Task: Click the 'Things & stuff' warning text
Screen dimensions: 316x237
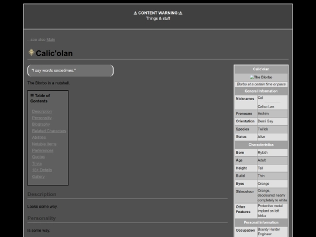Action: coord(158,18)
